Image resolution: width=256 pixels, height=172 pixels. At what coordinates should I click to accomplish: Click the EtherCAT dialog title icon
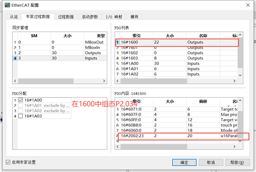[x=7, y=5]
